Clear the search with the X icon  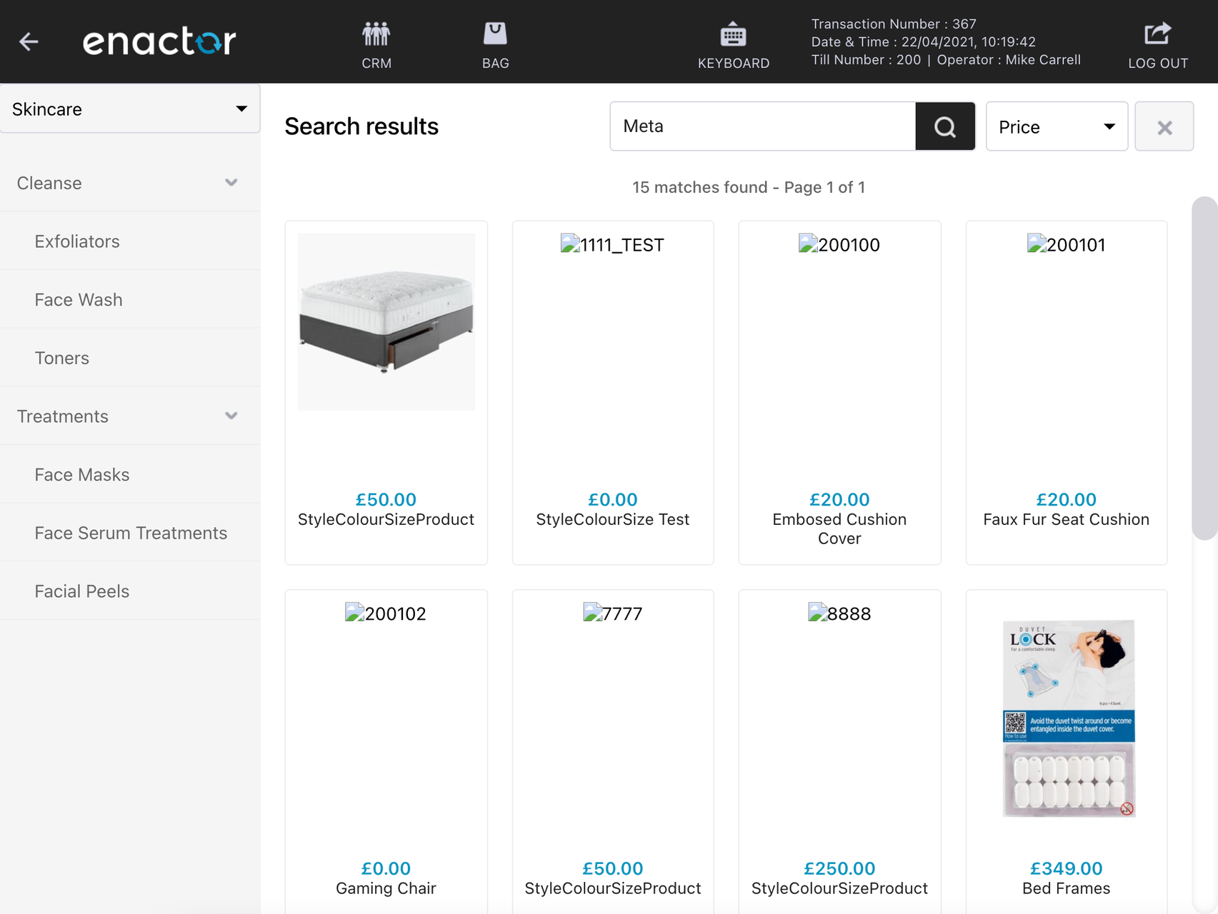(x=1164, y=126)
